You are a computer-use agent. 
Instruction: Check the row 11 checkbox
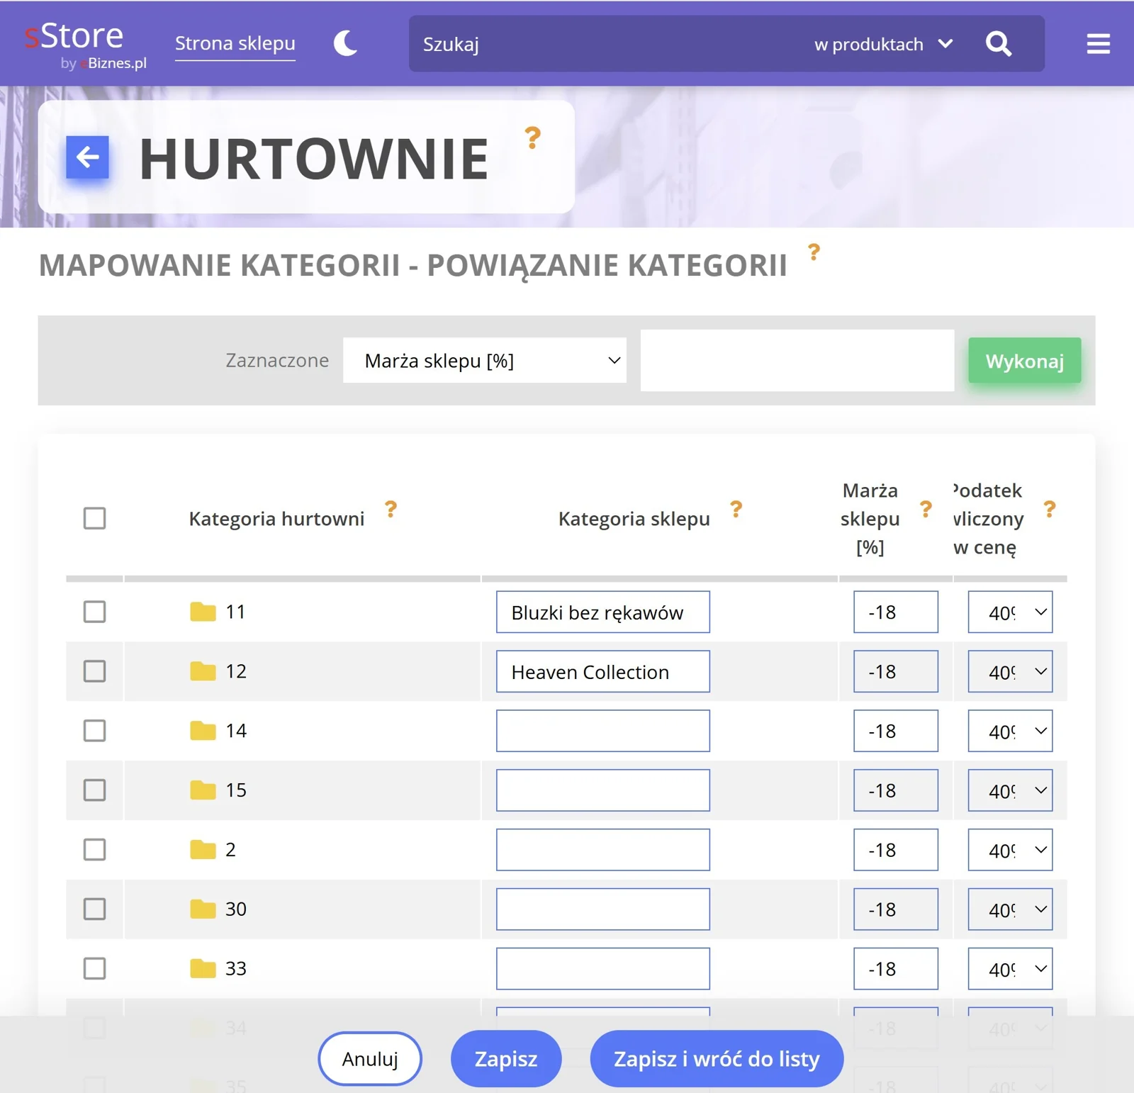(x=94, y=612)
